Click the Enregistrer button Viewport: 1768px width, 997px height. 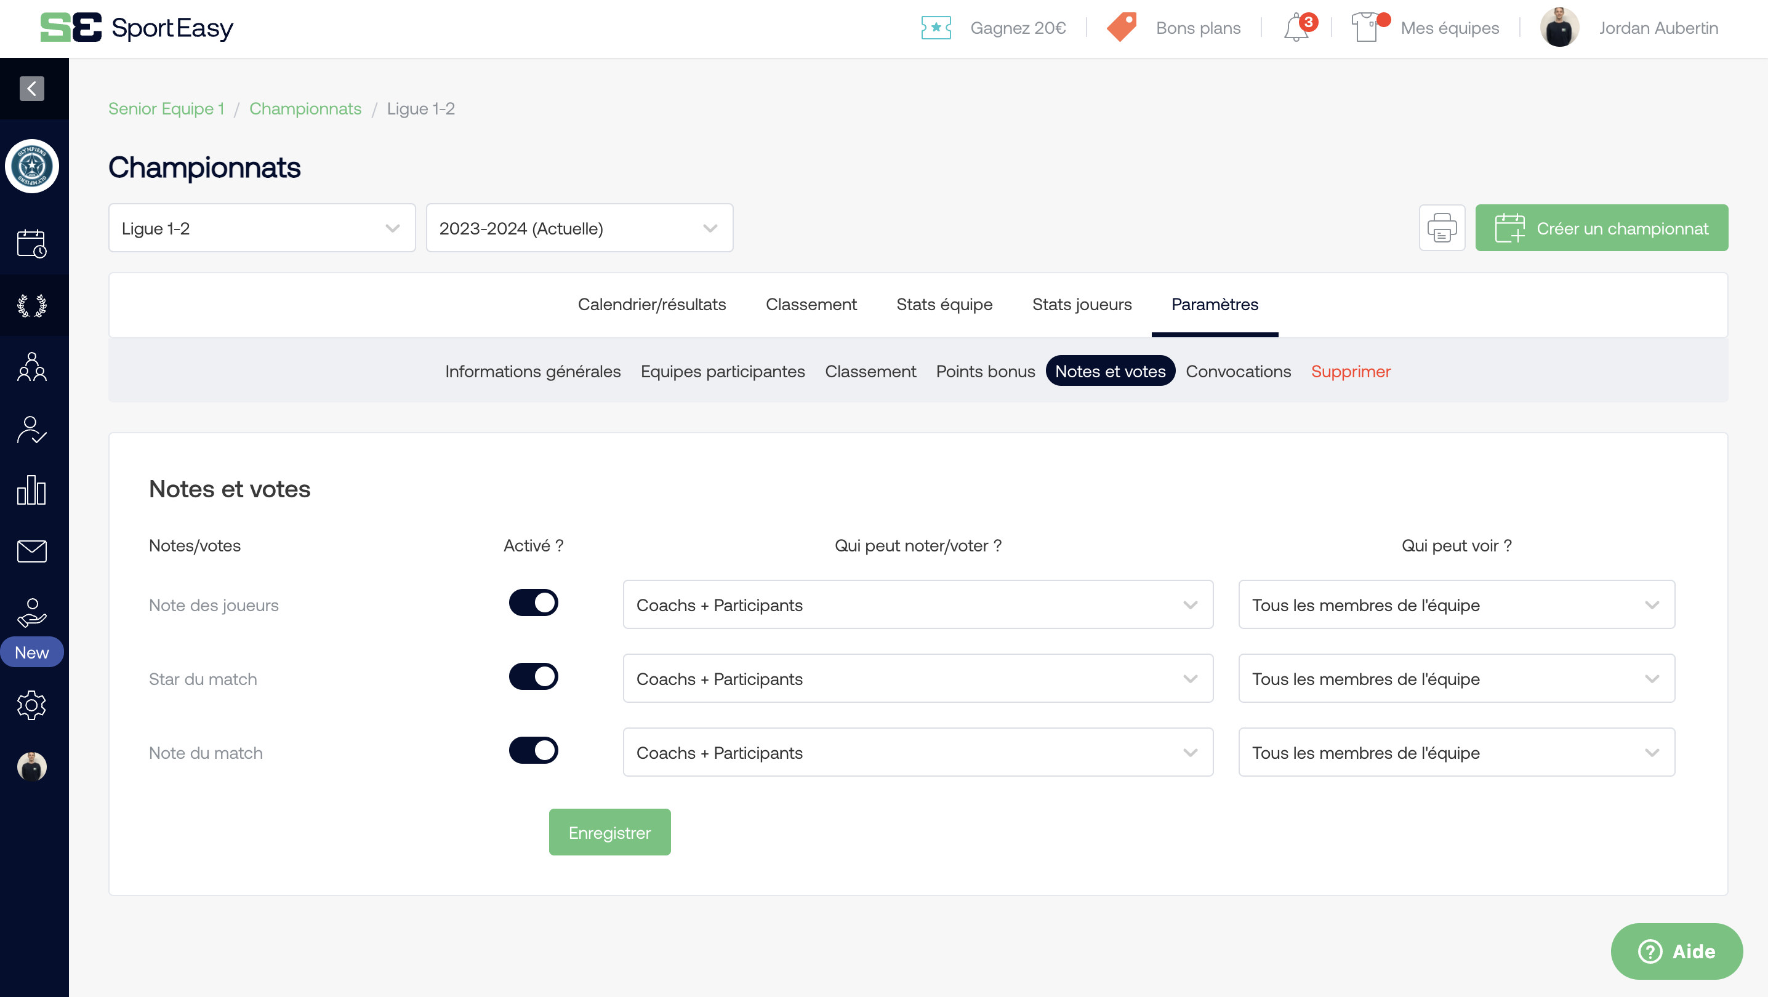[x=609, y=832]
